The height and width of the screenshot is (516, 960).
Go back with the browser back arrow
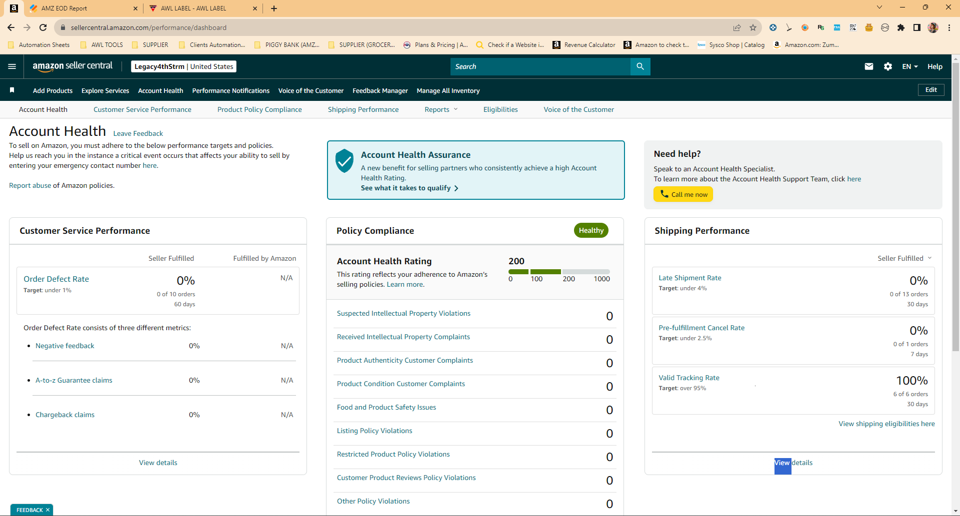tap(11, 27)
